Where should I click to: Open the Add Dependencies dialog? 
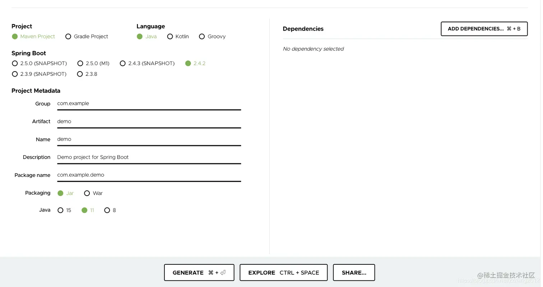click(x=484, y=29)
